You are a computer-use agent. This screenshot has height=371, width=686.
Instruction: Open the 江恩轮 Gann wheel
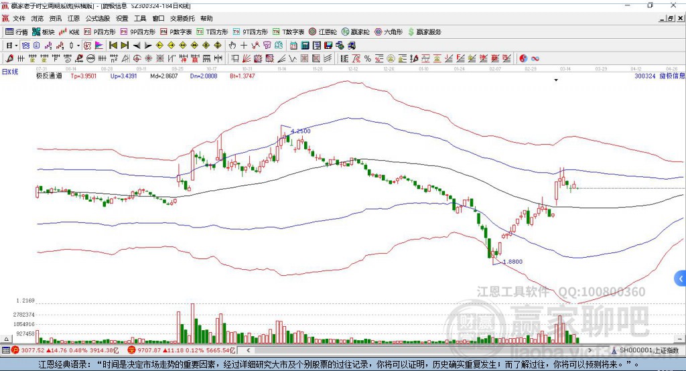323,32
